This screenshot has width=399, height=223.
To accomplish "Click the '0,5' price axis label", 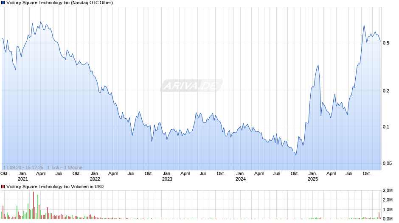I will click(x=386, y=43).
